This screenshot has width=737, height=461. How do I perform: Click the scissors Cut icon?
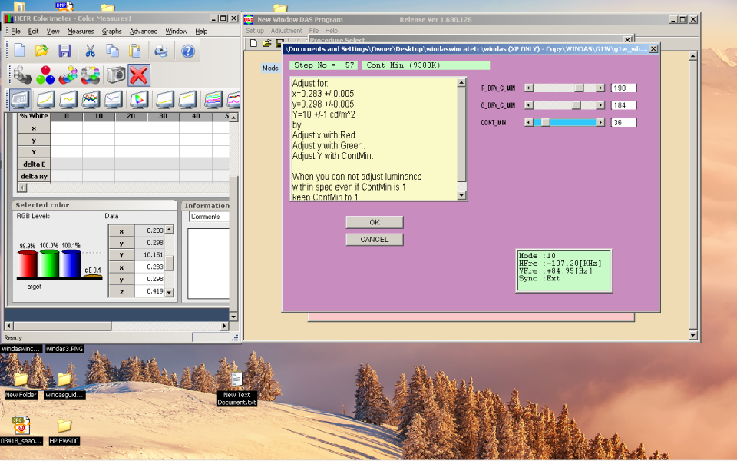coord(90,51)
